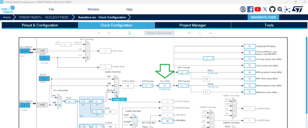308x128 pixels.
Task: Click the HCLK (MHz) value field
Action: (x=165, y=86)
